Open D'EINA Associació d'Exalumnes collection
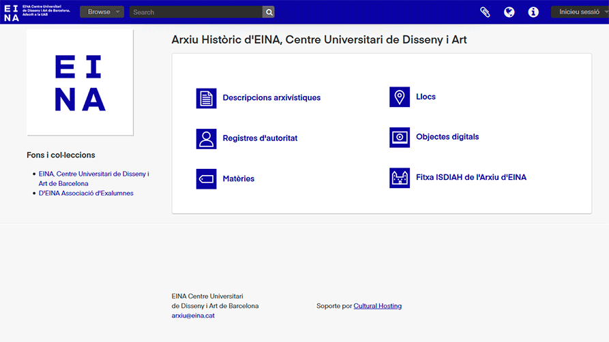This screenshot has width=609, height=342. tap(86, 193)
